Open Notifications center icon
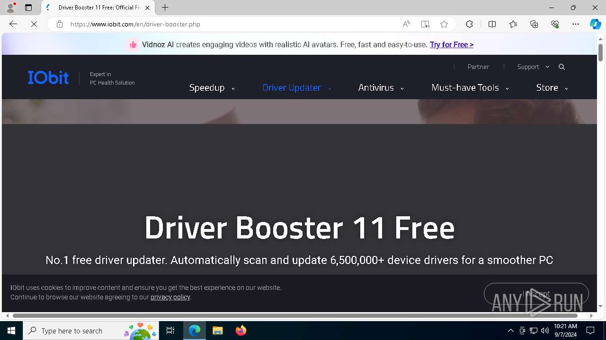The height and width of the screenshot is (340, 606). point(590,331)
